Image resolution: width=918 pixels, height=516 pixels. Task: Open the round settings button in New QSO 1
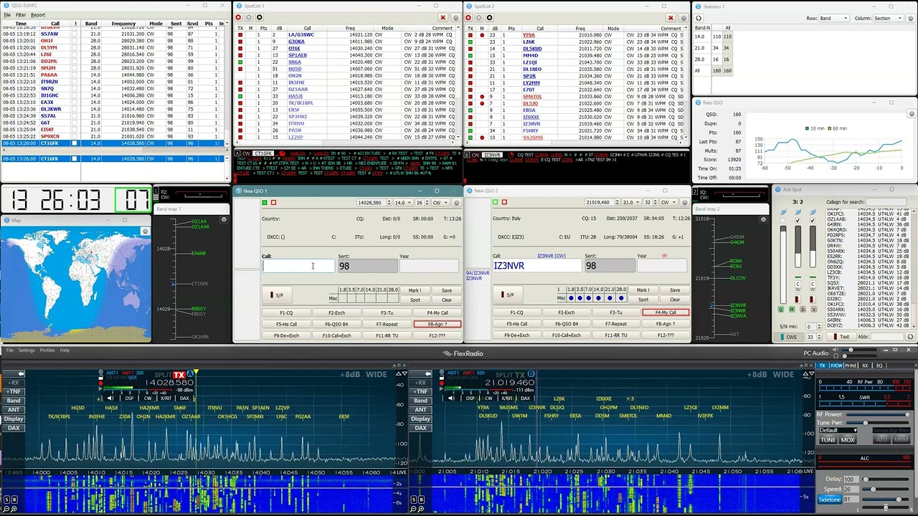[456, 203]
